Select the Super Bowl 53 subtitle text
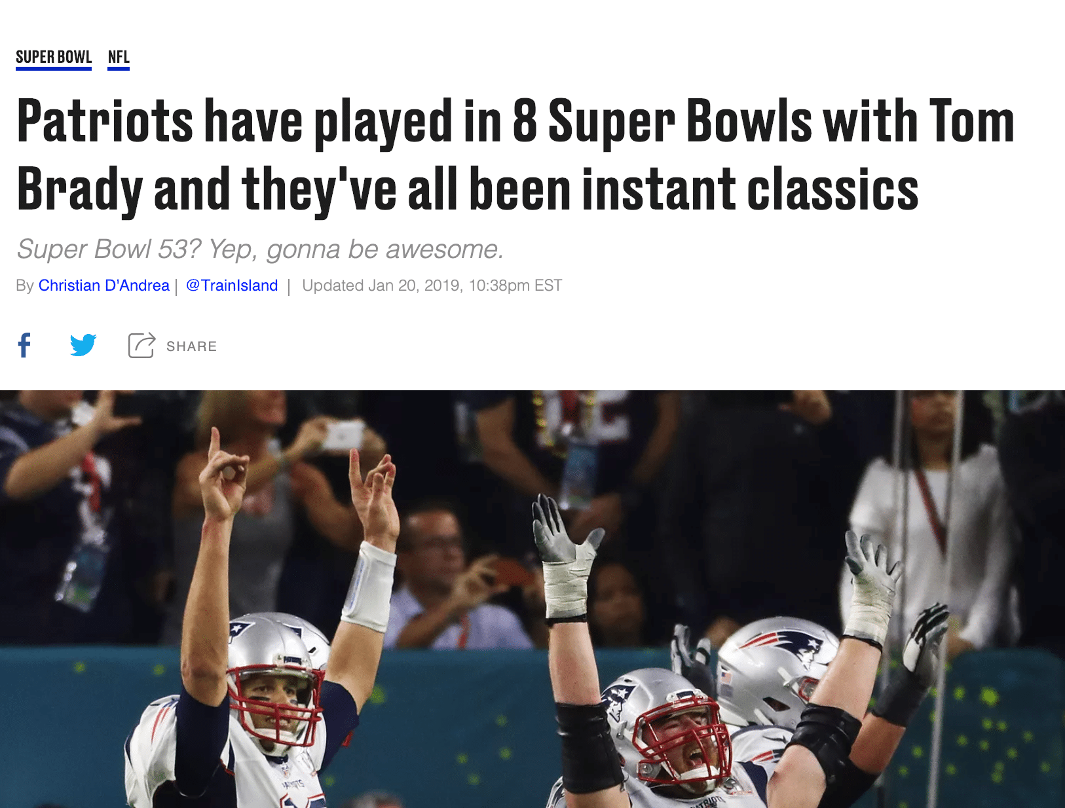This screenshot has width=1065, height=808. click(x=260, y=249)
